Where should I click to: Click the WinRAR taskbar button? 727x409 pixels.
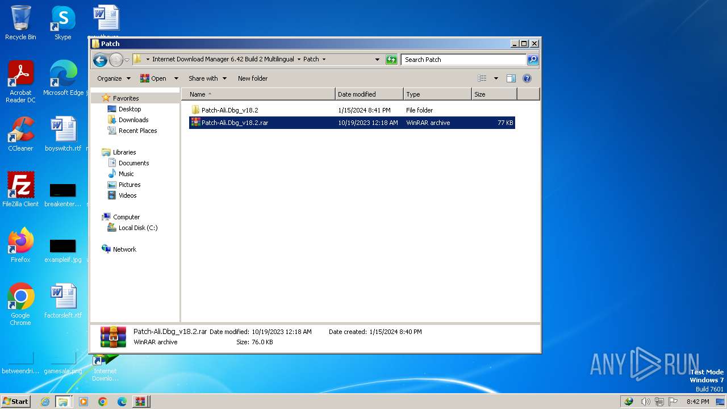coord(140,401)
